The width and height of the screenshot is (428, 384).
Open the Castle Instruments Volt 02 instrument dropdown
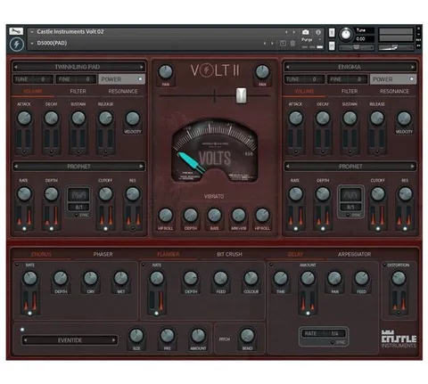point(32,32)
